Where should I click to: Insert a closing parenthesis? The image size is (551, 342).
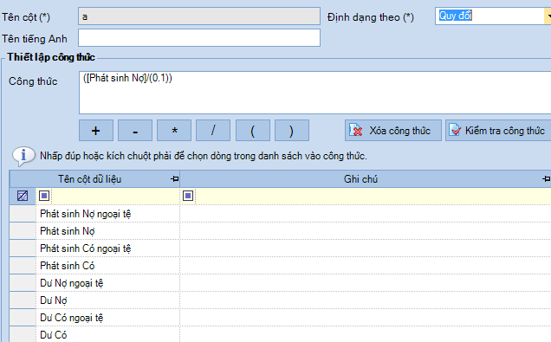pos(292,131)
